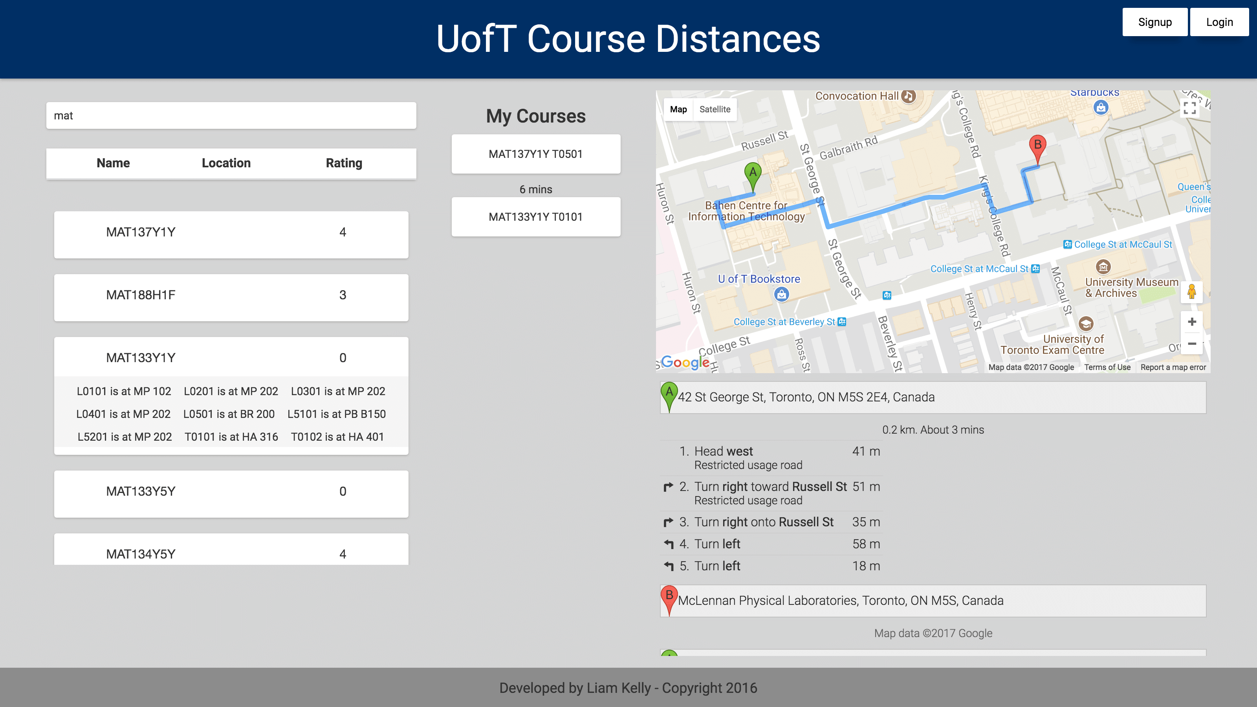Click the Google logo on the map
Image resolution: width=1257 pixels, height=707 pixels.
click(x=685, y=362)
